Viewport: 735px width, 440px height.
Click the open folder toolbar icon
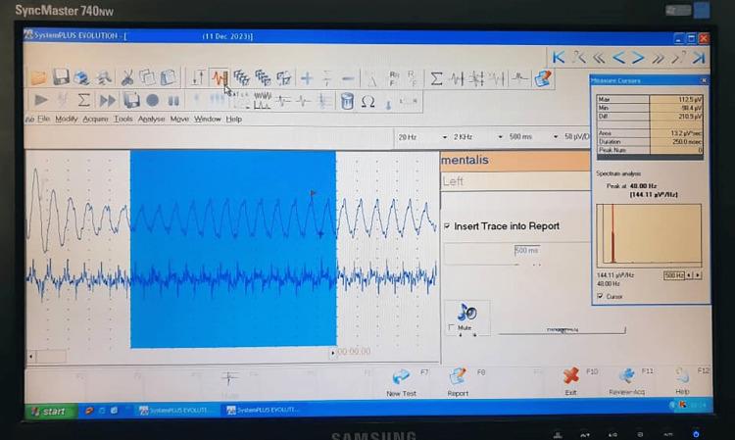(39, 77)
